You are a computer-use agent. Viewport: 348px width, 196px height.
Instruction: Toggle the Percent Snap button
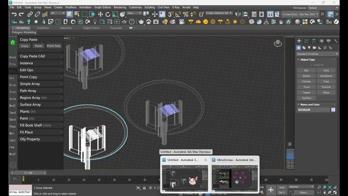(x=185, y=14)
